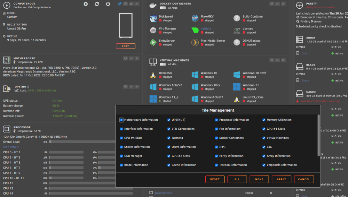Click the ALL button in Tile Management
Viewport: 348px width, 197px height.
point(237,179)
